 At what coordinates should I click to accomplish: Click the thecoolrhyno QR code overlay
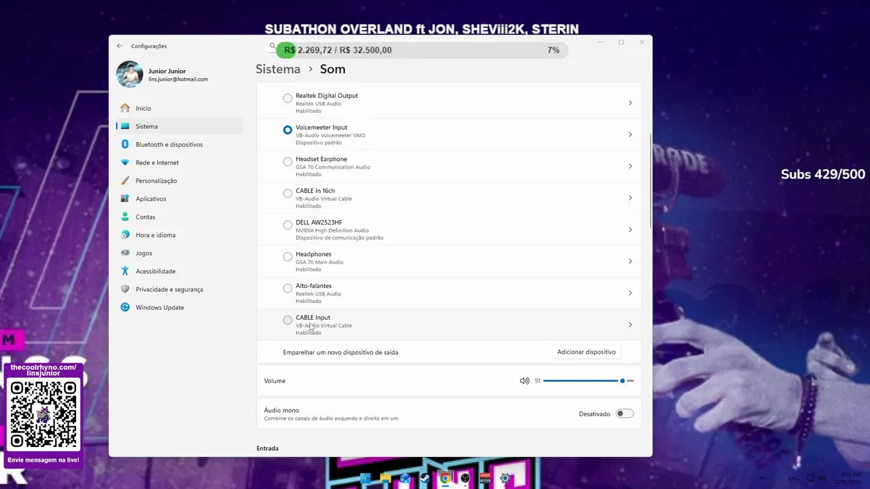point(43,414)
